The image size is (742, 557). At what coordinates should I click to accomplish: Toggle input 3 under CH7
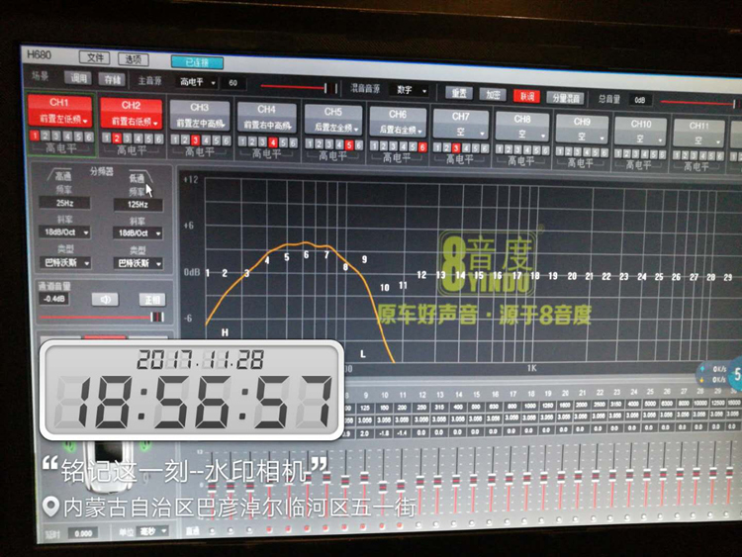456,147
